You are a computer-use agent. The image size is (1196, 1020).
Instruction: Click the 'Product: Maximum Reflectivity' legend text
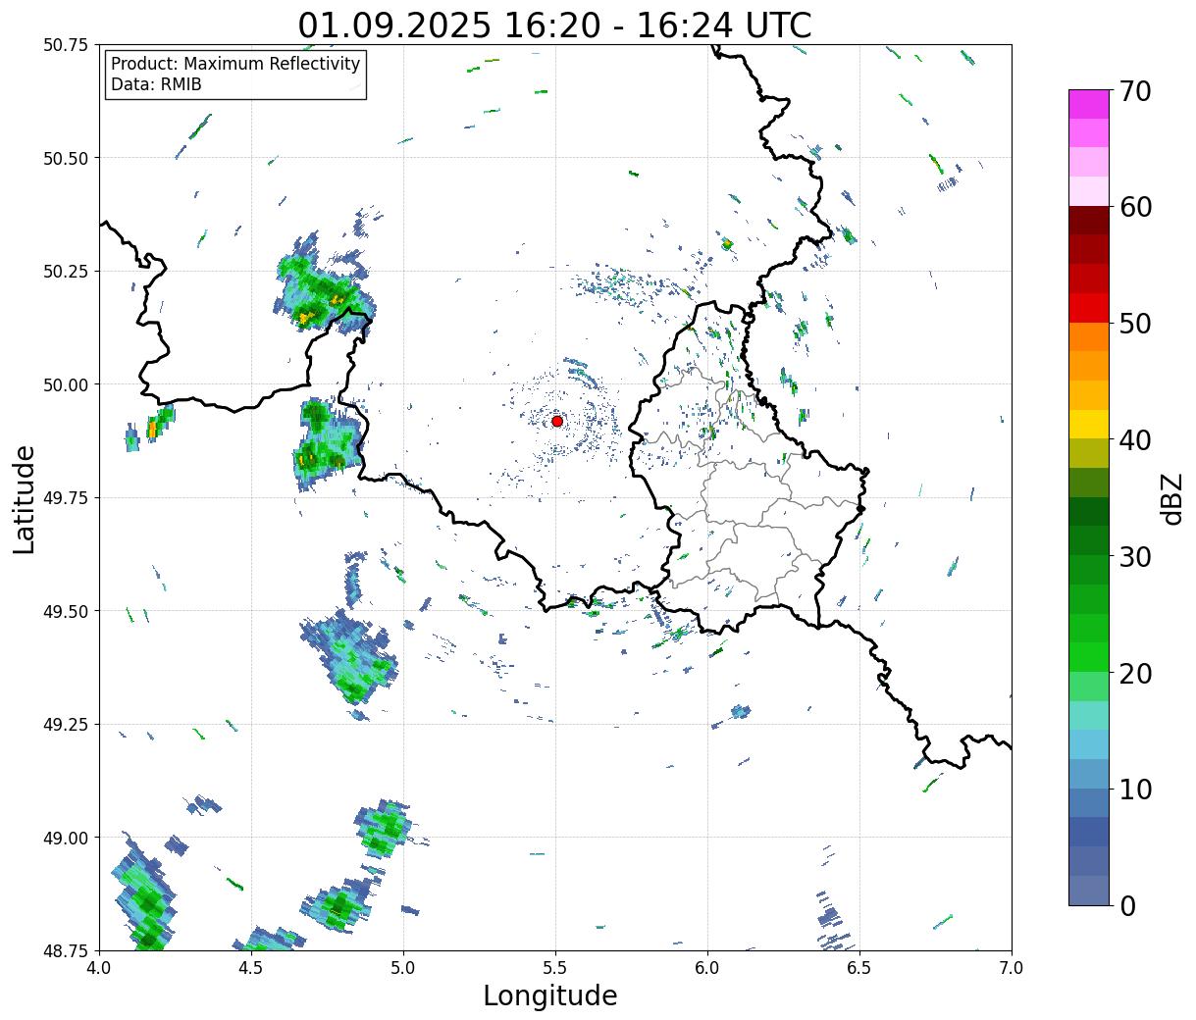(235, 64)
